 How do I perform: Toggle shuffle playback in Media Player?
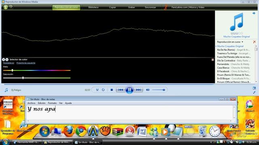(97, 90)
